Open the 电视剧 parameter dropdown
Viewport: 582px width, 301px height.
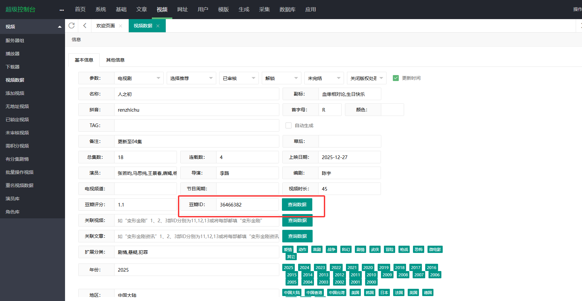139,78
